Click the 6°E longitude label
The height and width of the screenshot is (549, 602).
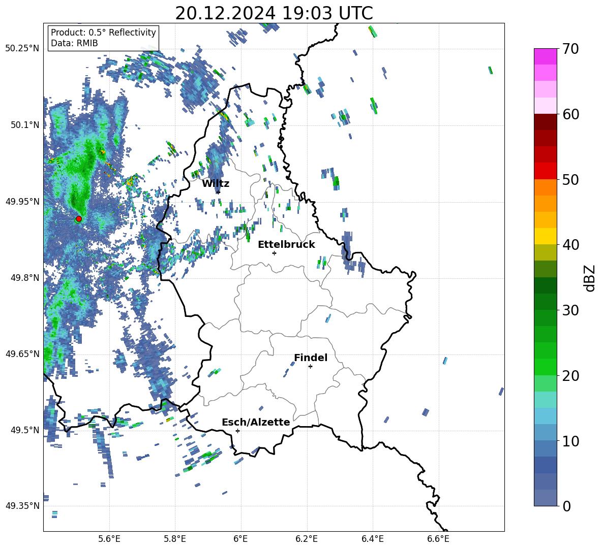(x=240, y=539)
